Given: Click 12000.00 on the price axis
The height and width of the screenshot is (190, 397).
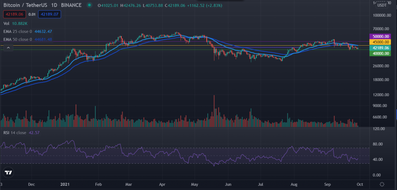Looking at the screenshot, I should 380,95.
